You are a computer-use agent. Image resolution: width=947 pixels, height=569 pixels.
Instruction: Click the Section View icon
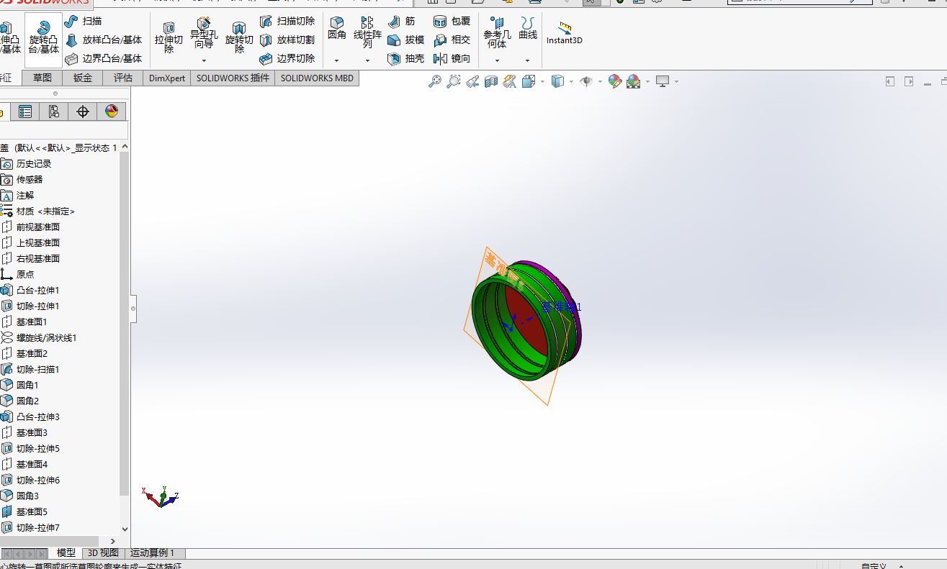[491, 81]
